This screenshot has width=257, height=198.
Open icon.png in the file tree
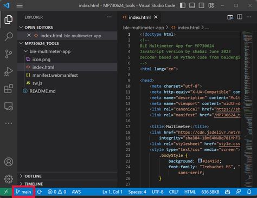67,60
